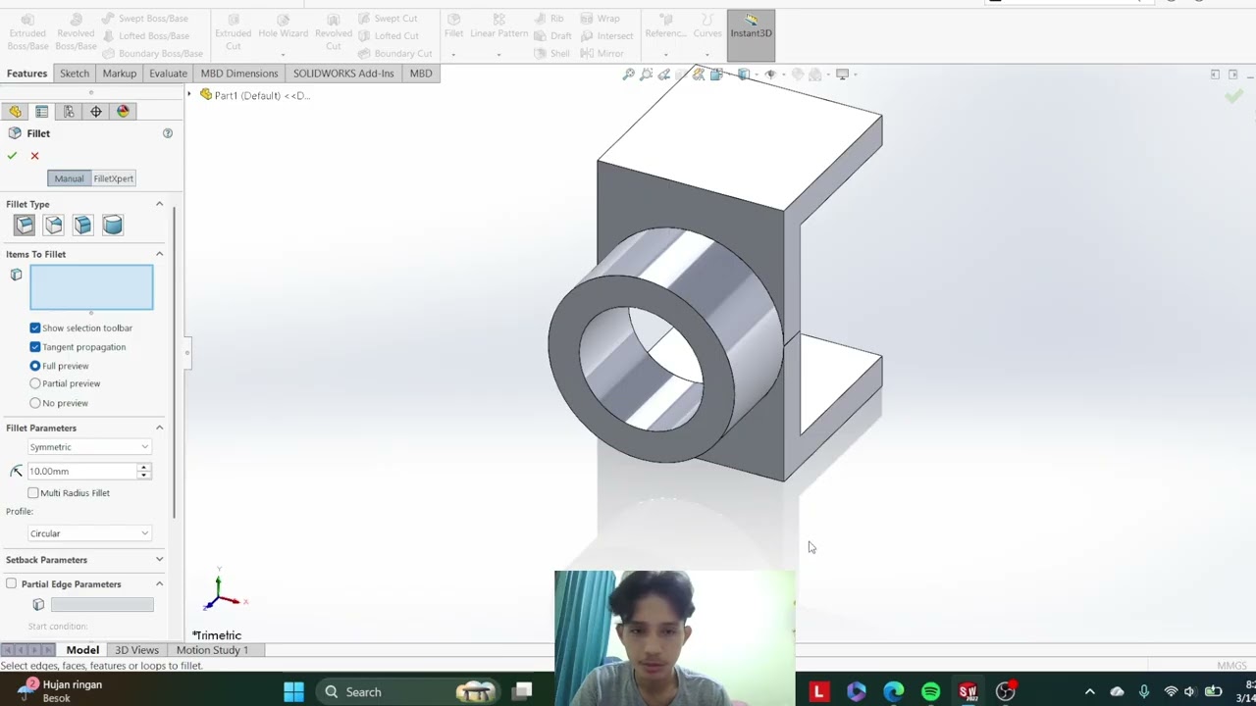Open FeatureManager design tree tab icon
The image size is (1256, 706).
click(16, 112)
